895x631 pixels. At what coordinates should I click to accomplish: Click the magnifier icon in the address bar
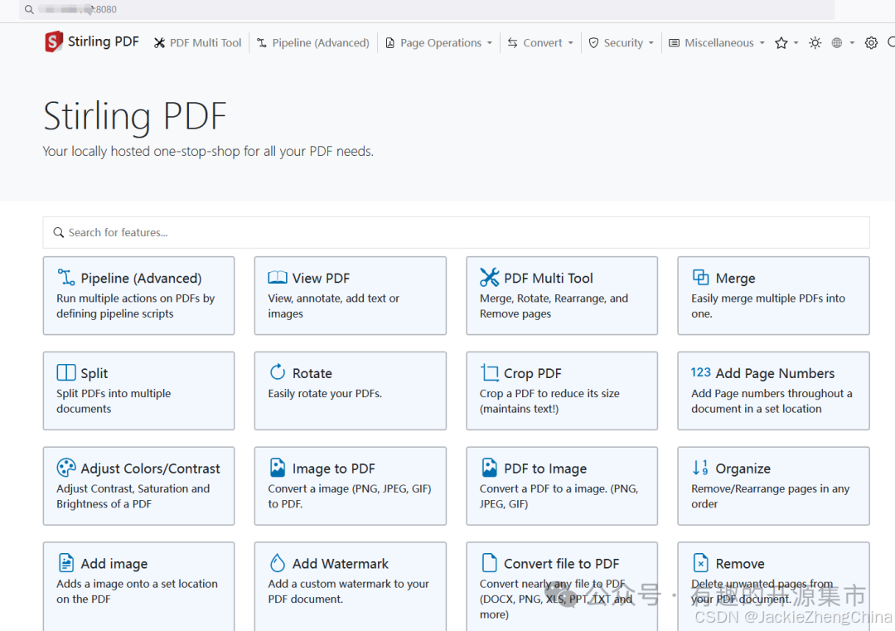pyautogui.click(x=29, y=10)
